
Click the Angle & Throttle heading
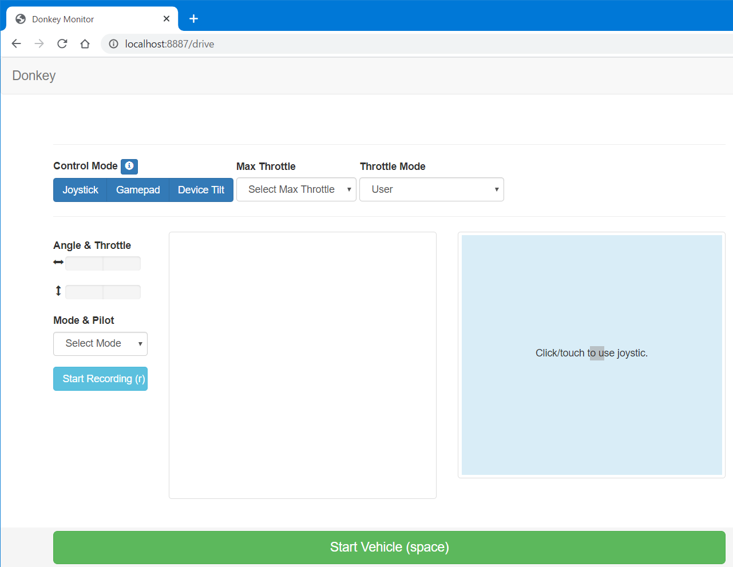(92, 245)
